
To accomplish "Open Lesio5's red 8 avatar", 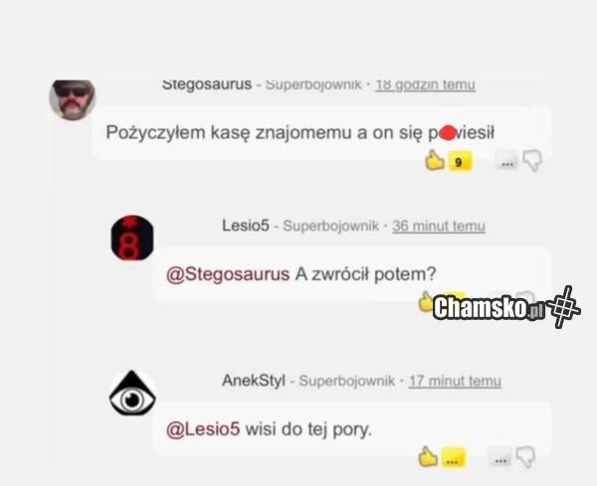I will pos(132,238).
